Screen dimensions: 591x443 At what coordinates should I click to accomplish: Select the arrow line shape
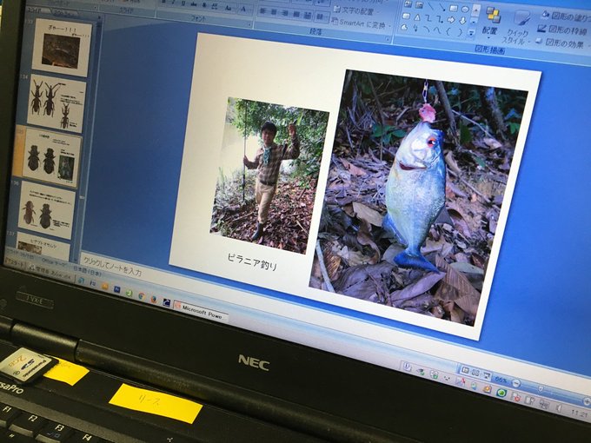442,7
